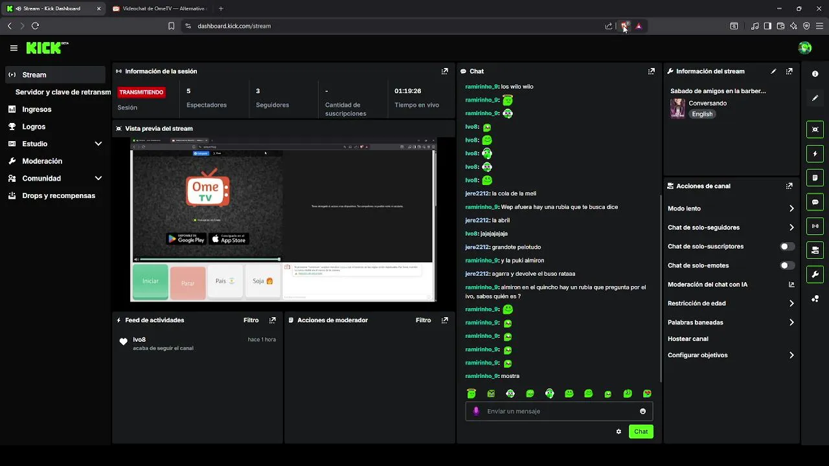
Task: Open the Chat de solo-seguidores options arrow
Action: [791, 227]
